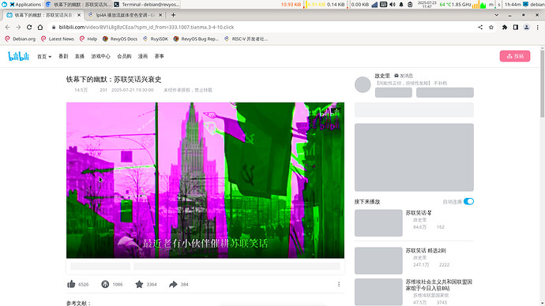Viewport: 545px width, 306px height.
Task: Open the browser profile avatar
Action: click(527, 27)
